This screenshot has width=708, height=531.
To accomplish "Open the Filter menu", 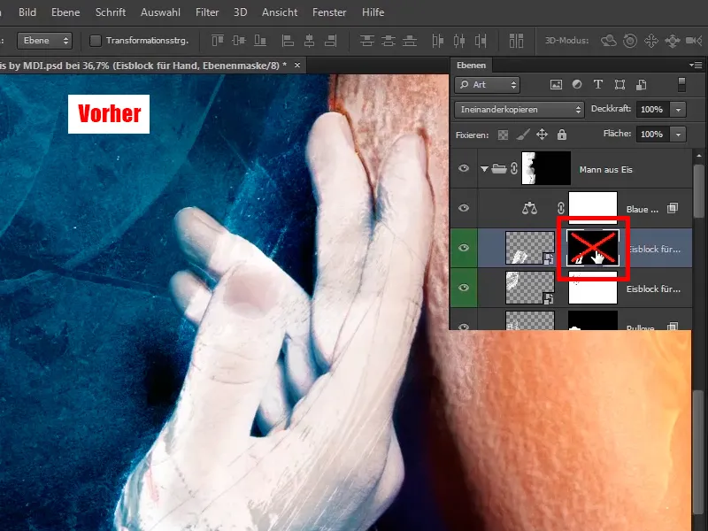I will pyautogui.click(x=207, y=12).
